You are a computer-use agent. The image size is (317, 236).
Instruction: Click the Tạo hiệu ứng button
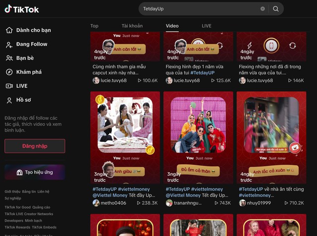35,172
